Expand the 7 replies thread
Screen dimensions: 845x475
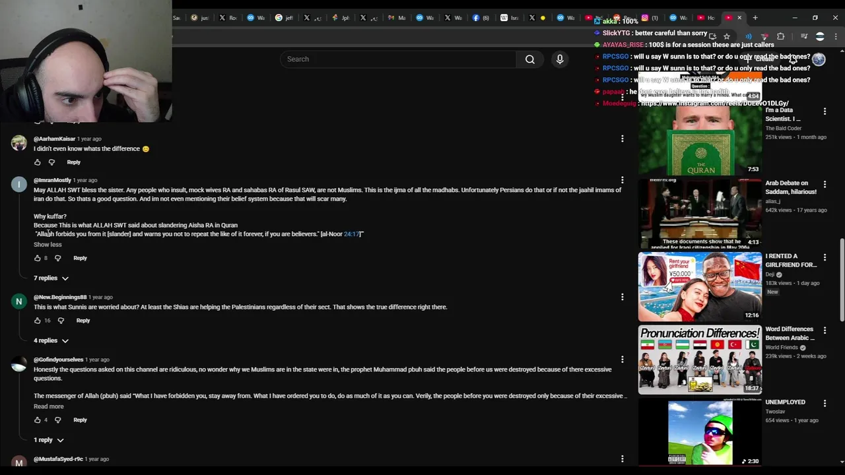pyautogui.click(x=51, y=278)
